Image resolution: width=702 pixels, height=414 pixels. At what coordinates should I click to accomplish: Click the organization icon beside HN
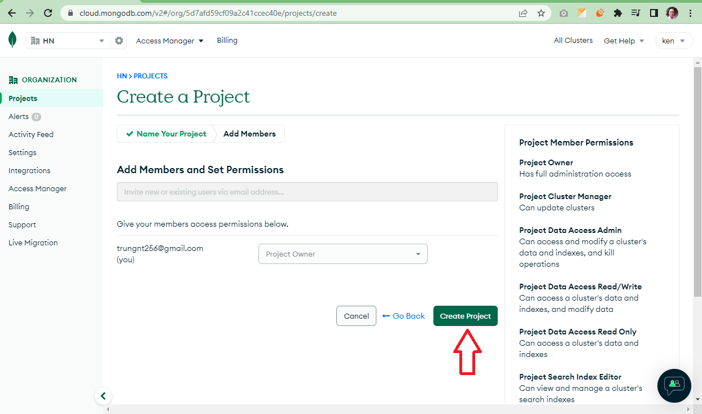36,40
